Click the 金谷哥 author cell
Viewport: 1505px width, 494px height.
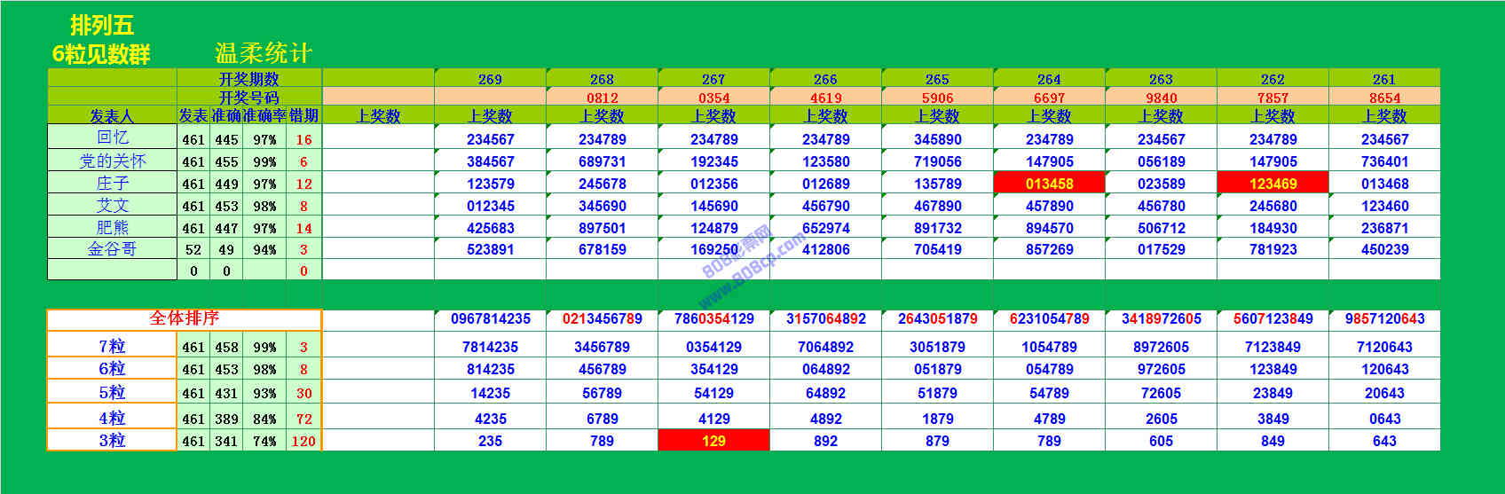(x=112, y=249)
